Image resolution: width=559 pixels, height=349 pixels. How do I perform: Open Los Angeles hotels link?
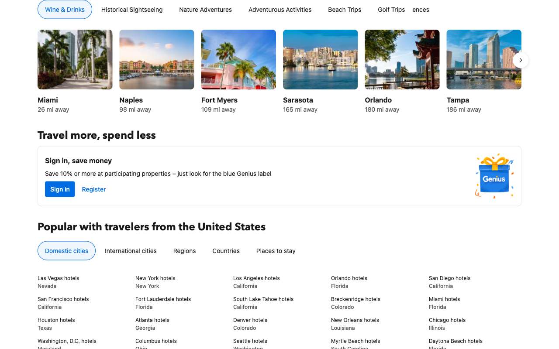pyautogui.click(x=256, y=278)
